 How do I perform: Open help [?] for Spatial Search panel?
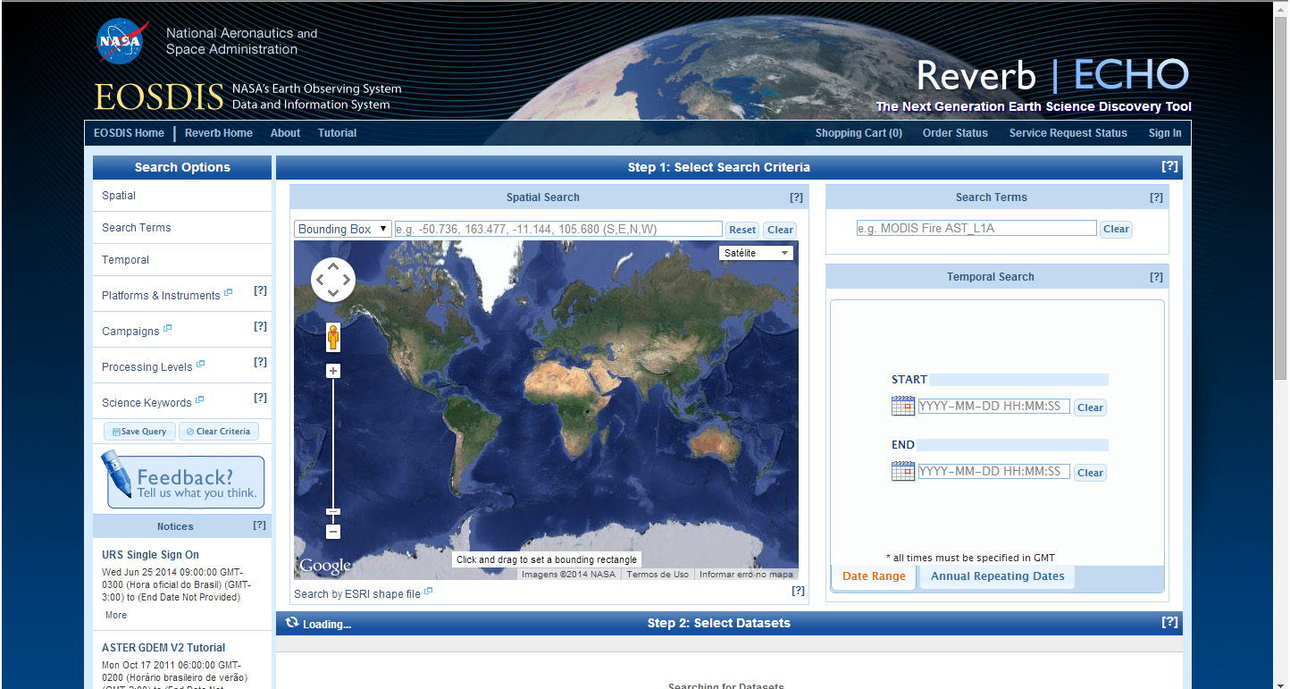click(x=796, y=197)
